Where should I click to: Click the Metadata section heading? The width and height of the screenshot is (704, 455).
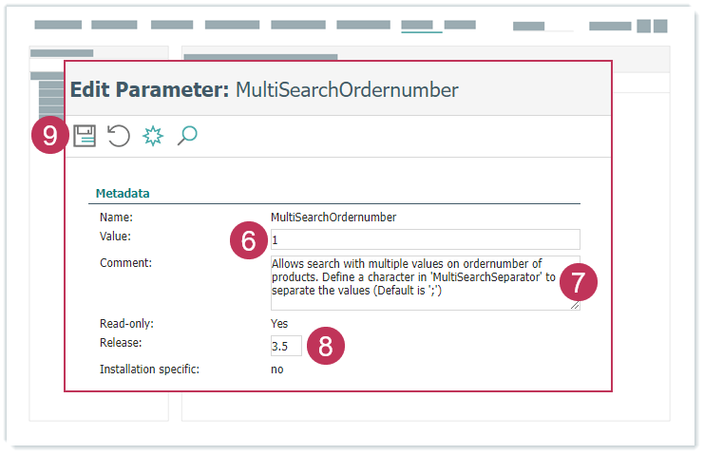coord(123,193)
